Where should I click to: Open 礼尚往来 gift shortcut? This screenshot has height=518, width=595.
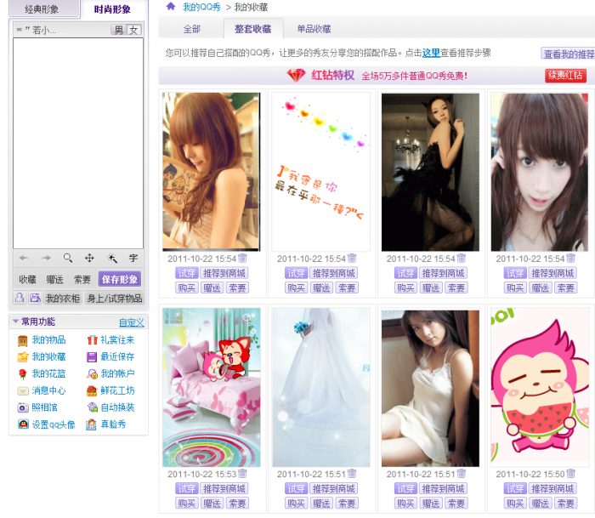coord(110,340)
